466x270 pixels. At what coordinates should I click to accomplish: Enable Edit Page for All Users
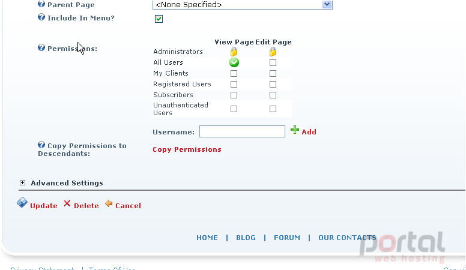pyautogui.click(x=273, y=62)
